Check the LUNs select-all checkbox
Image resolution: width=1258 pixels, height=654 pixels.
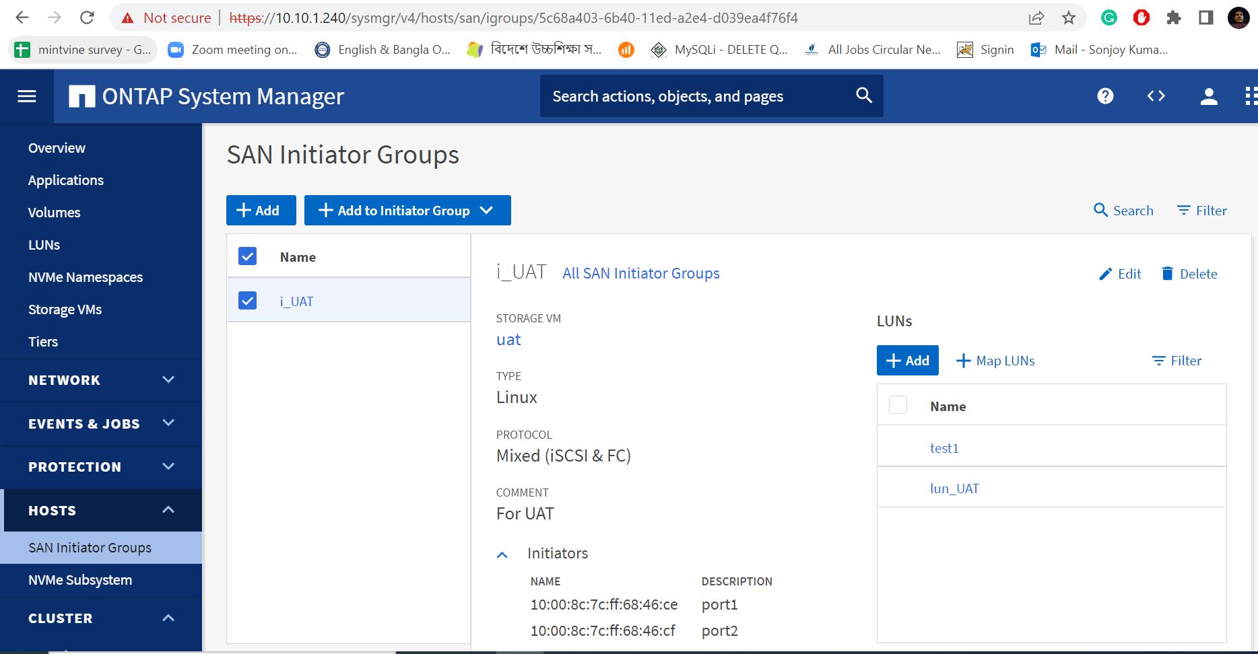[x=898, y=404]
